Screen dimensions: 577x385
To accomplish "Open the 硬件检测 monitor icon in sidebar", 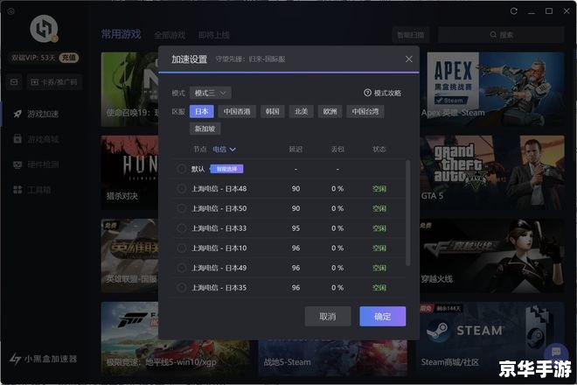I will [17, 164].
